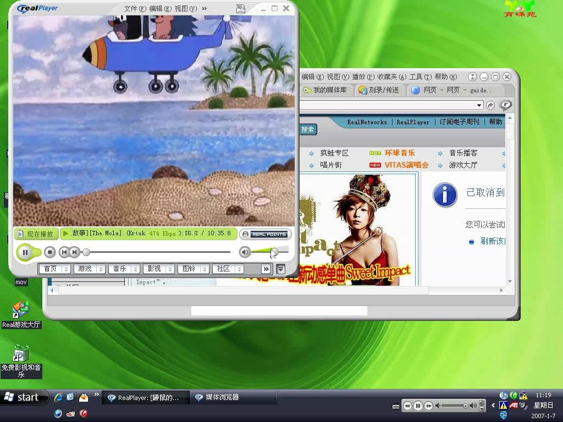Expand the 影视 dropdown arrow

(x=170, y=269)
